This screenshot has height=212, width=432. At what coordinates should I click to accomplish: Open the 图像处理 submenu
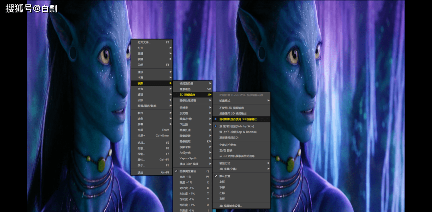click(192, 130)
